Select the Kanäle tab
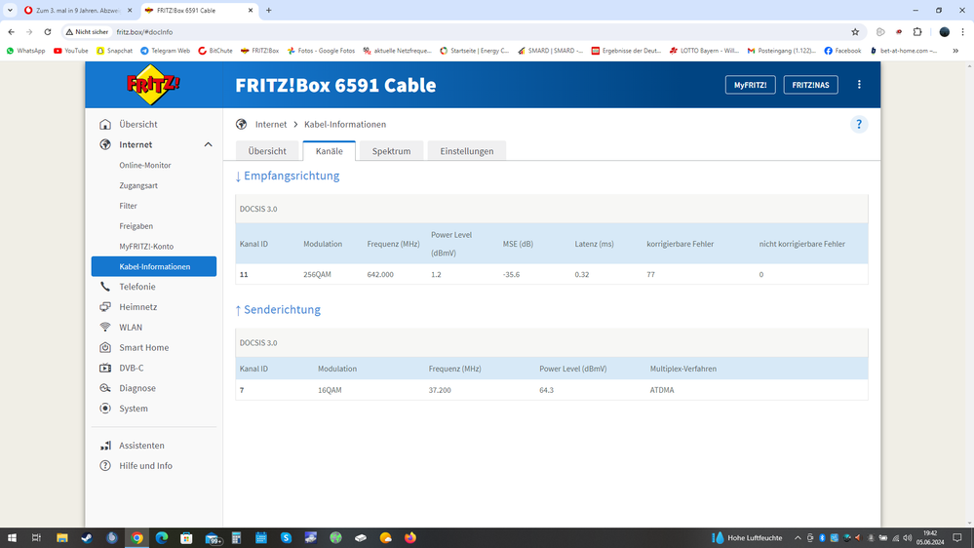 [330, 151]
